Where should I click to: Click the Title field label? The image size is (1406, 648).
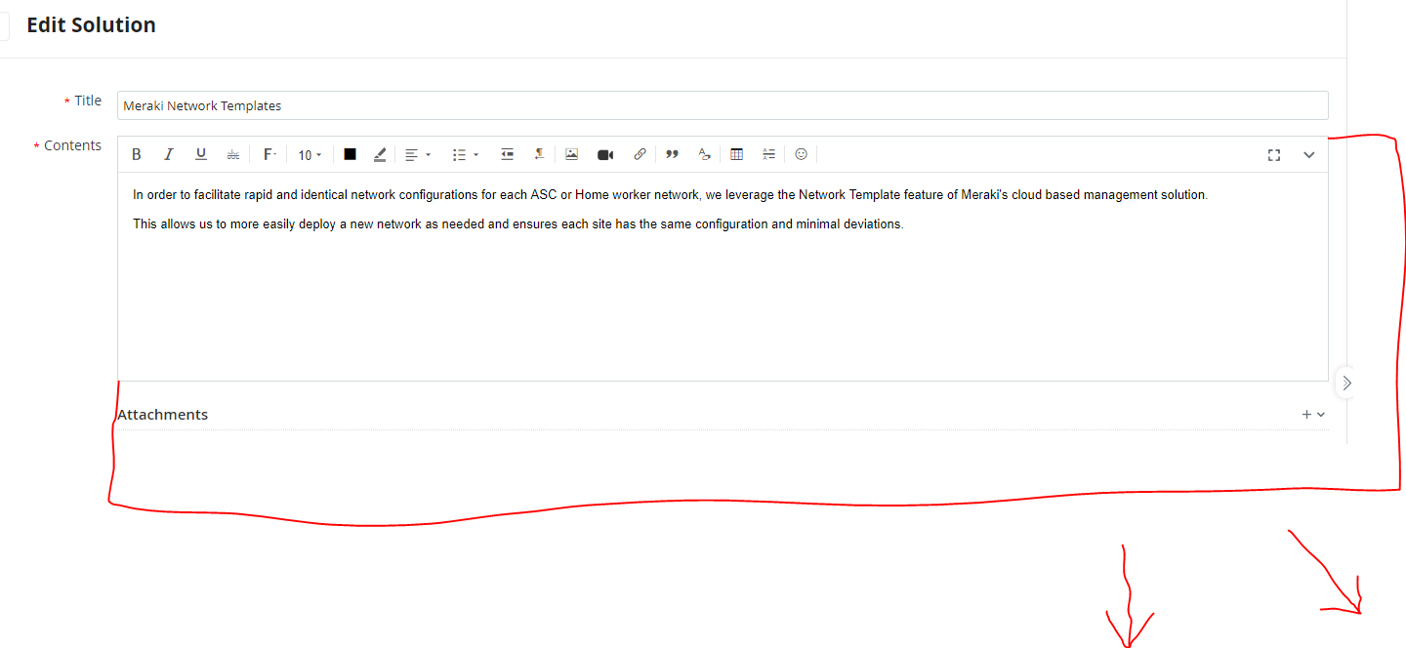(x=88, y=101)
